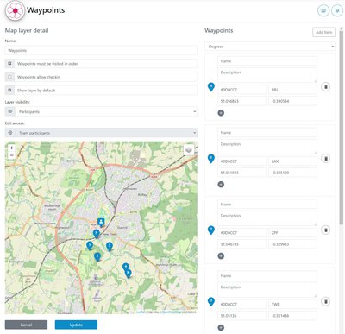Image resolution: width=345 pixels, height=334 pixels.
Task: Click the TWB code field
Action: [292, 304]
